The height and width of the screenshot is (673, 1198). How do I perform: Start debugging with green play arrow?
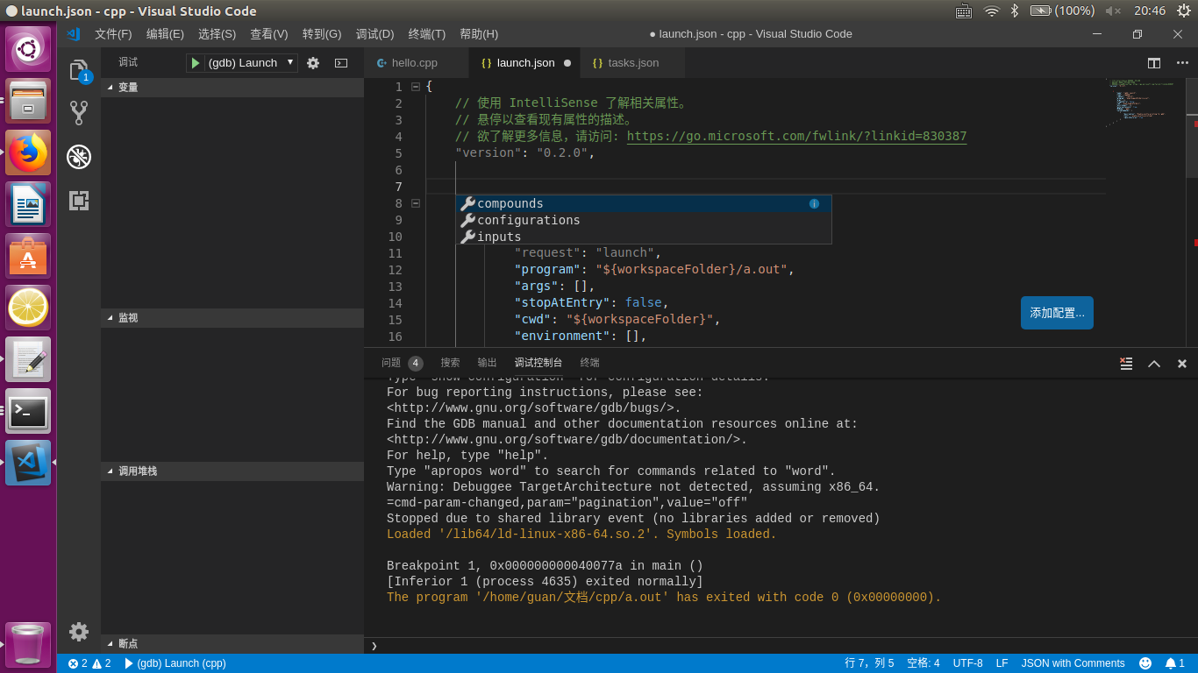(x=196, y=63)
